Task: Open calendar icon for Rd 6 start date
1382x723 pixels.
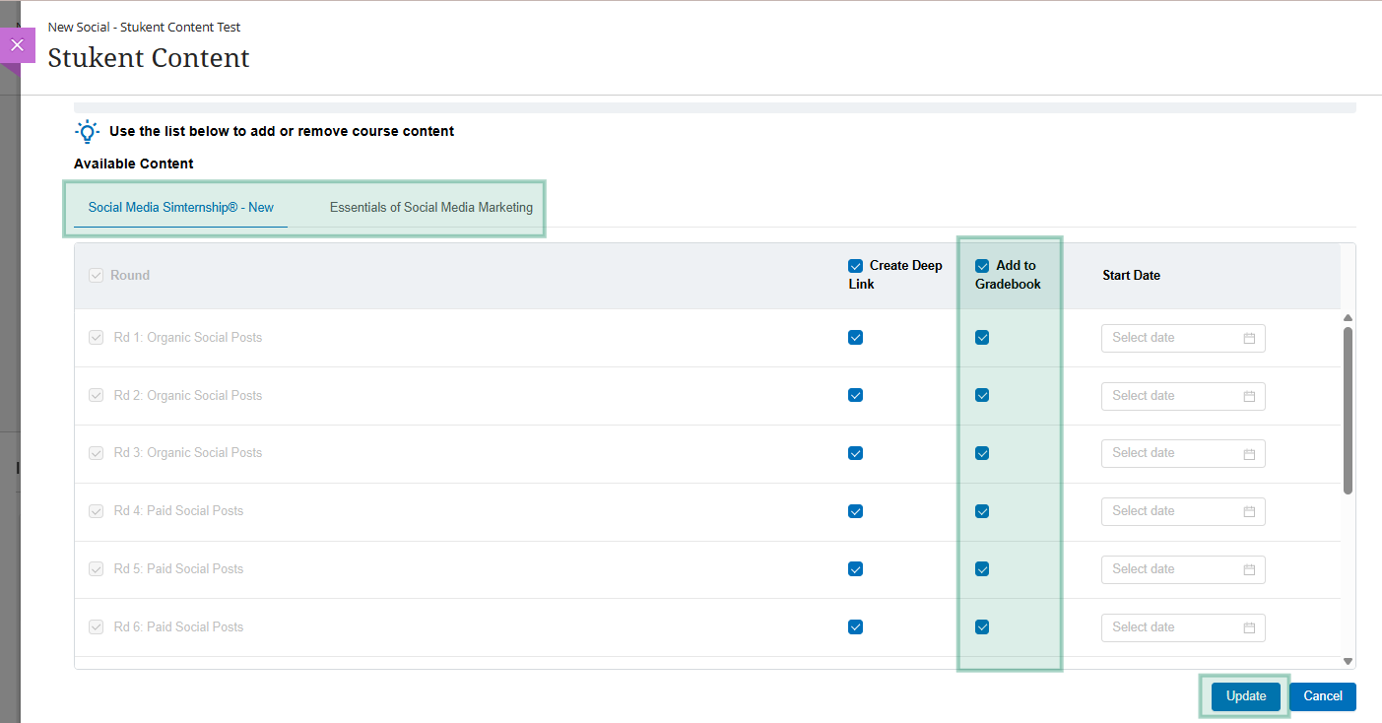Action: coord(1249,627)
